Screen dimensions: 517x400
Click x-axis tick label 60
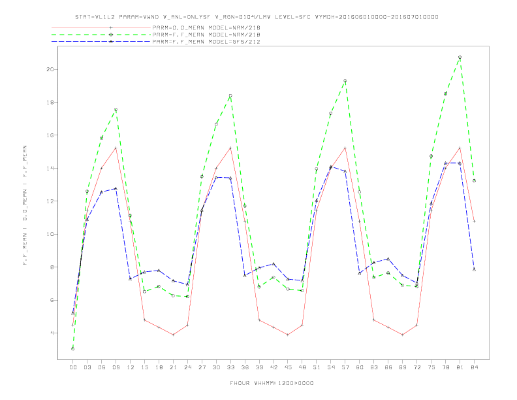[x=360, y=367]
